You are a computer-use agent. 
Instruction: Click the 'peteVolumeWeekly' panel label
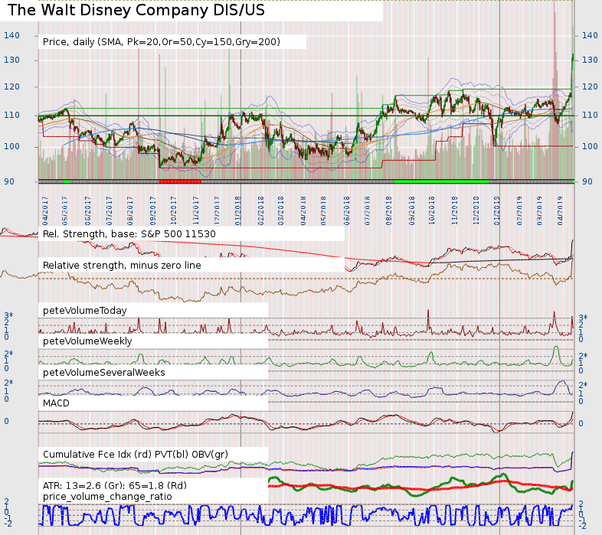pos(87,341)
